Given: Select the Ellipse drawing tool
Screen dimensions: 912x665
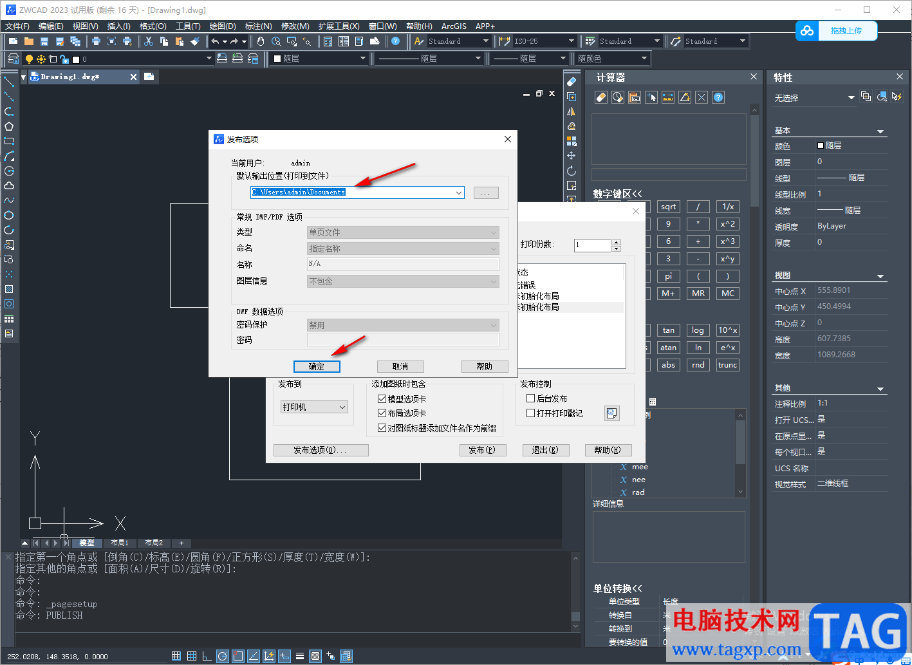Looking at the screenshot, I should click(9, 215).
